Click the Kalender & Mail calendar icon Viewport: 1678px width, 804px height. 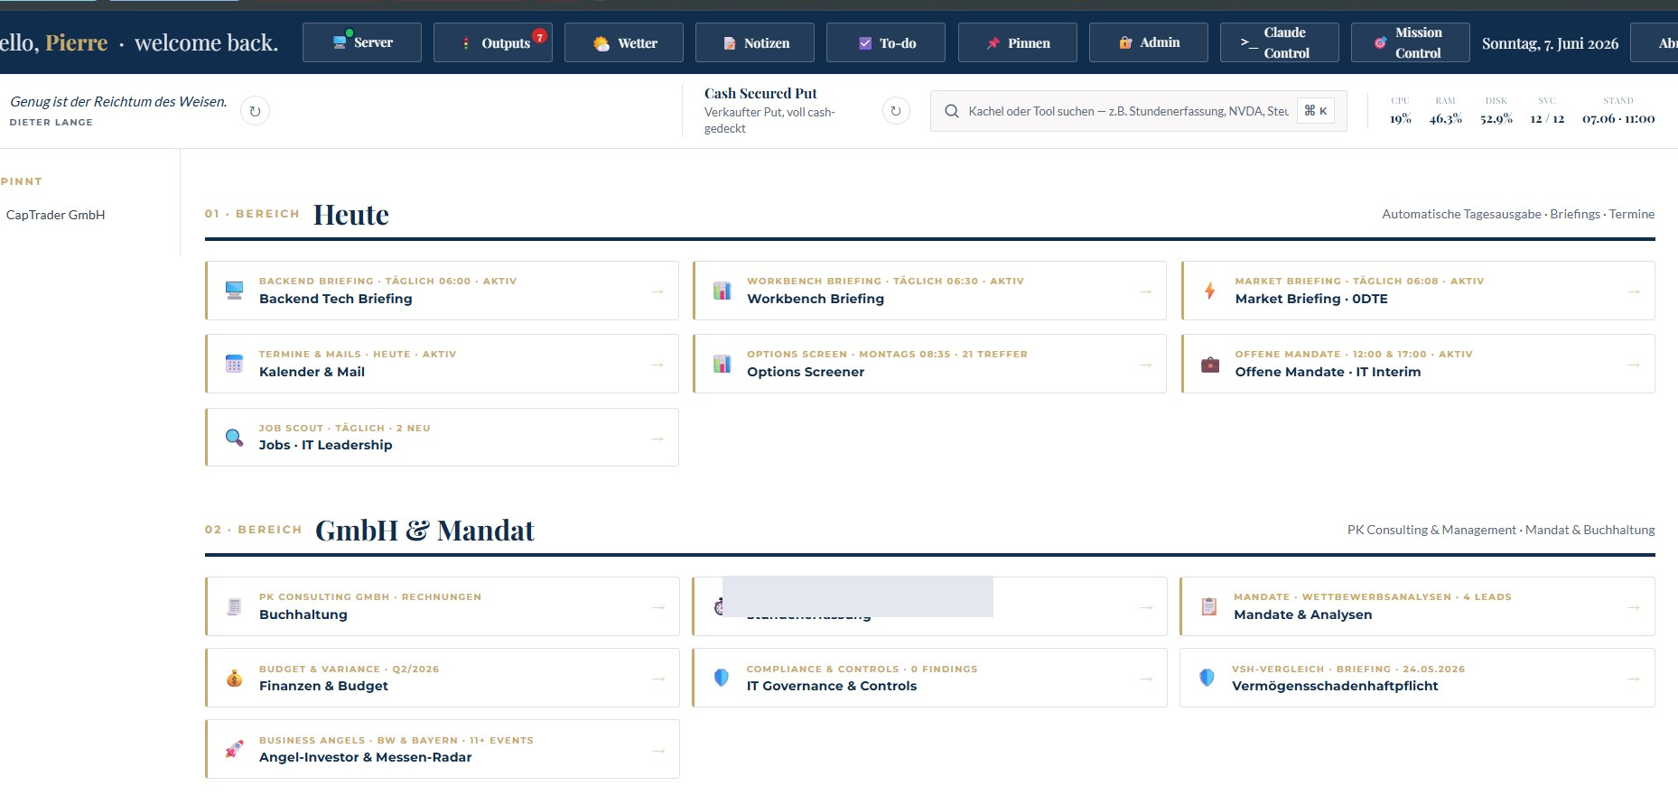[234, 364]
